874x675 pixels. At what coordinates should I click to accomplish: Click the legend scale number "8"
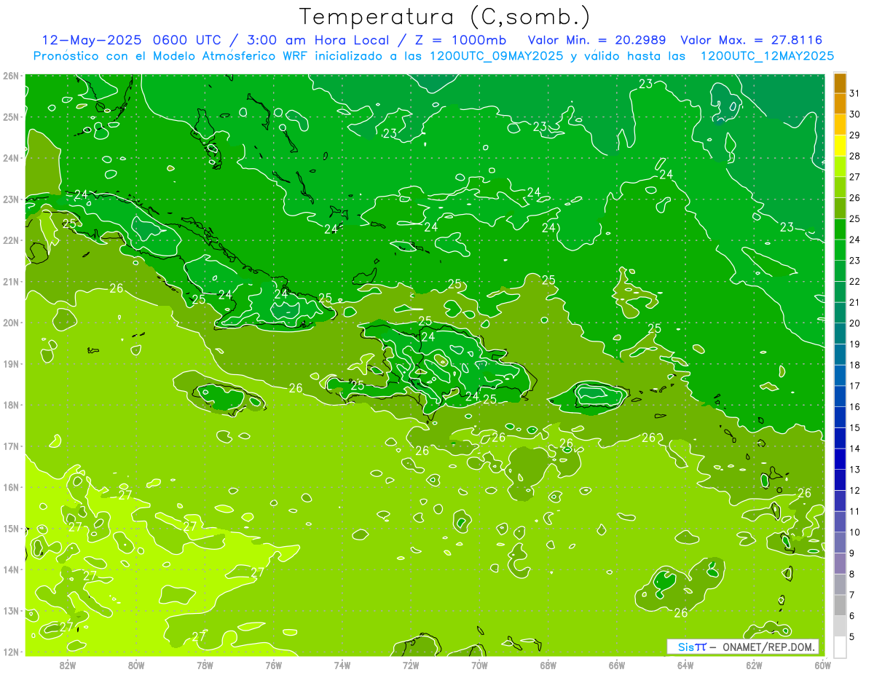[x=852, y=574]
